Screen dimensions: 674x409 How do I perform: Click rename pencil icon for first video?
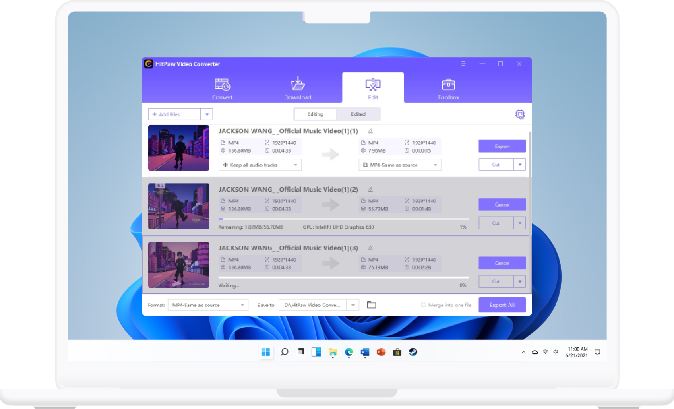tap(370, 131)
